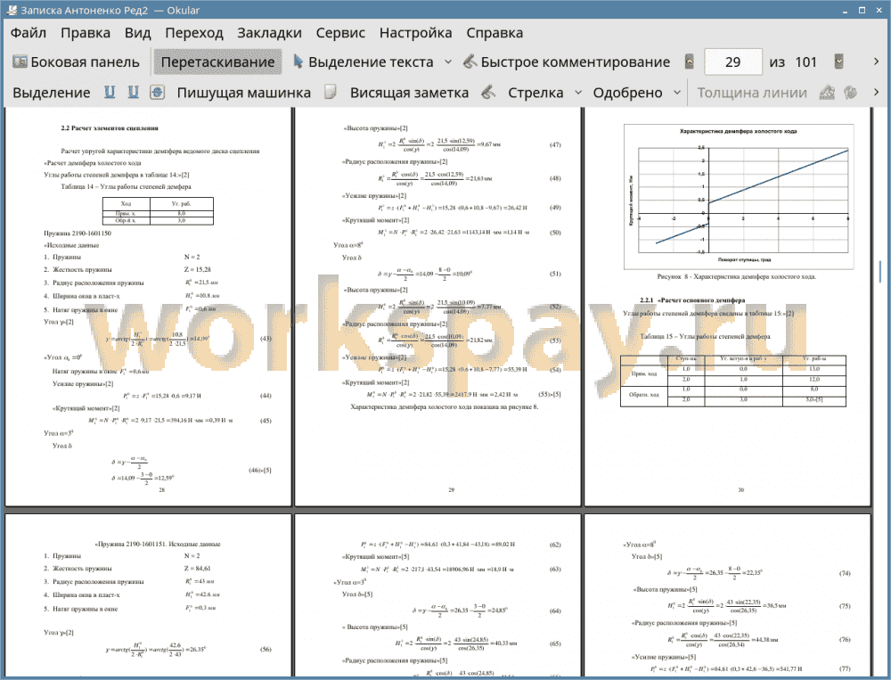Screen dimensions: 891x680
Task: Click the line "Пружина 2190-1601150"
Action: [78, 233]
